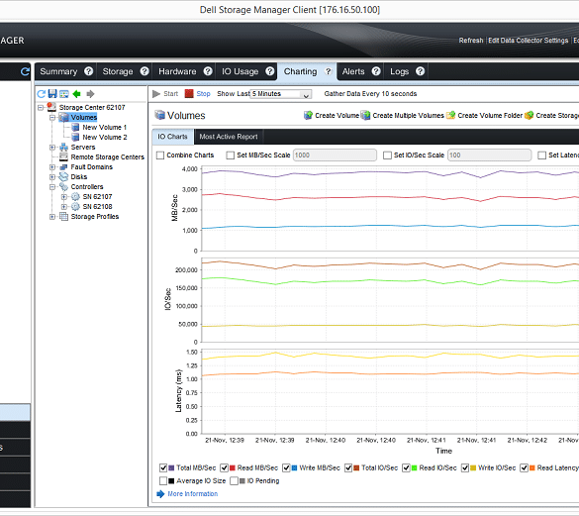
Task: Expand the Fault Domains tree node
Action: click(x=52, y=167)
